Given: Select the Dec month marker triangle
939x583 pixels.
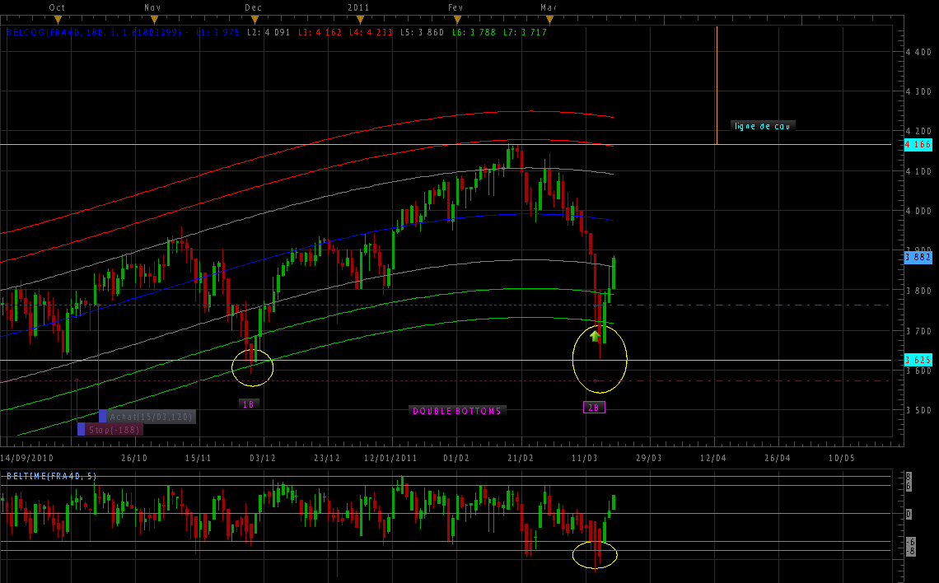Looking at the screenshot, I should pos(255,19).
